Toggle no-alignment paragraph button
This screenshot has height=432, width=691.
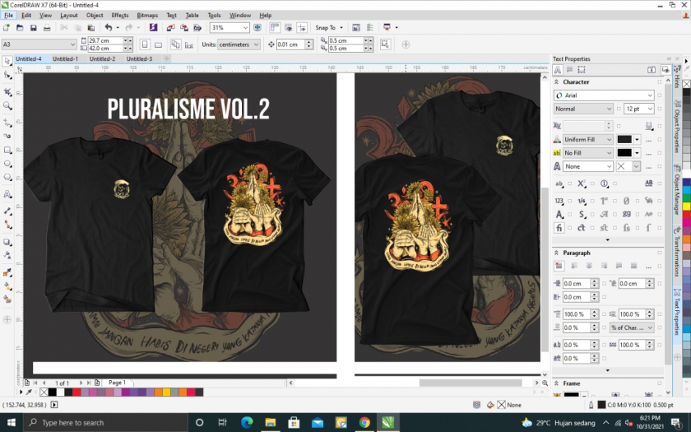tap(559, 266)
